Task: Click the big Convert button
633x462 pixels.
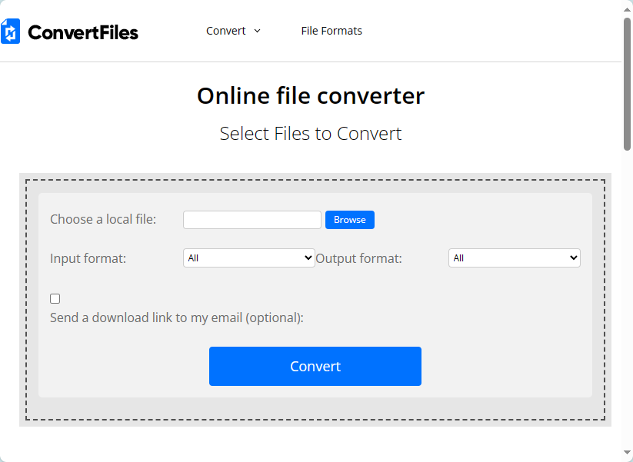Action: 315,366
